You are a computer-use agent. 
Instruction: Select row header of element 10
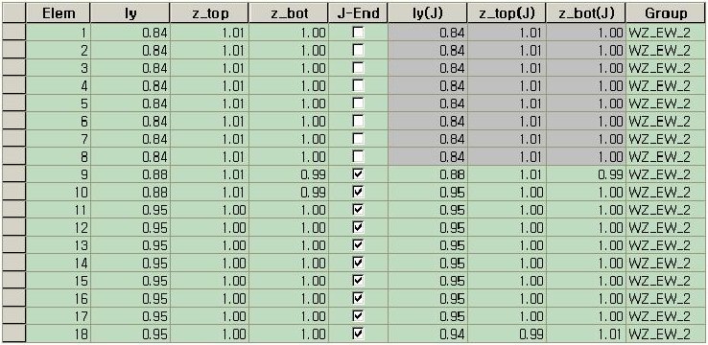point(14,192)
